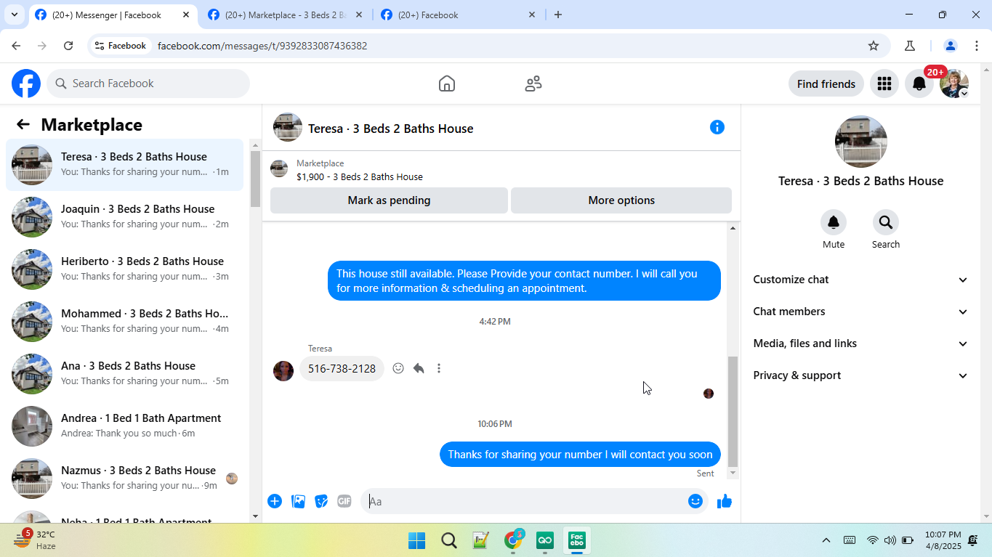
Task: Click Find friends button
Action: (x=826, y=84)
